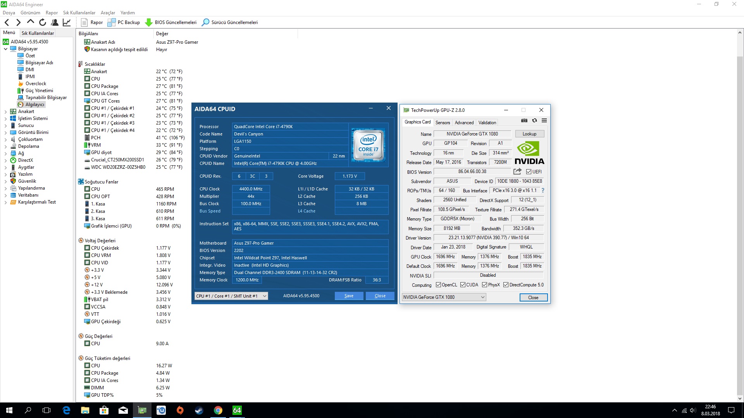Click Close in the CPUID window
The width and height of the screenshot is (744, 418).
point(380,296)
